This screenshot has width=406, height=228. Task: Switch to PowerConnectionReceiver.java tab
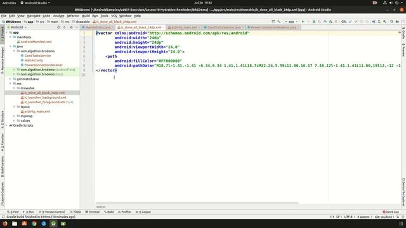coord(273,27)
